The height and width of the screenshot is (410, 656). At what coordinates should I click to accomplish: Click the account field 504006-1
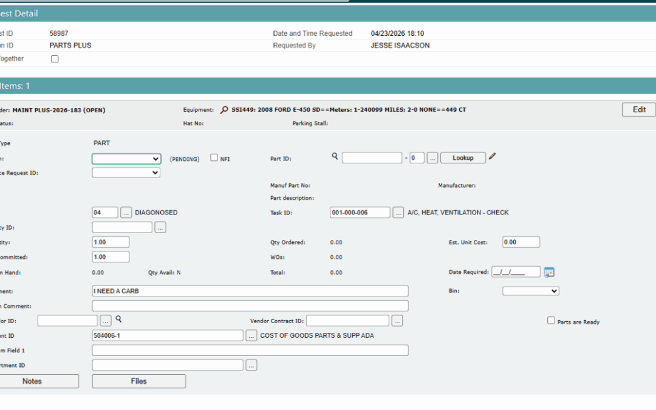(x=168, y=335)
